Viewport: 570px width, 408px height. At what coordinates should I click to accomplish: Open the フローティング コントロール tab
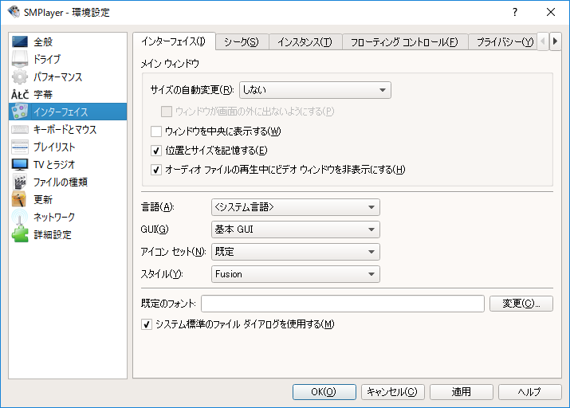coord(404,42)
